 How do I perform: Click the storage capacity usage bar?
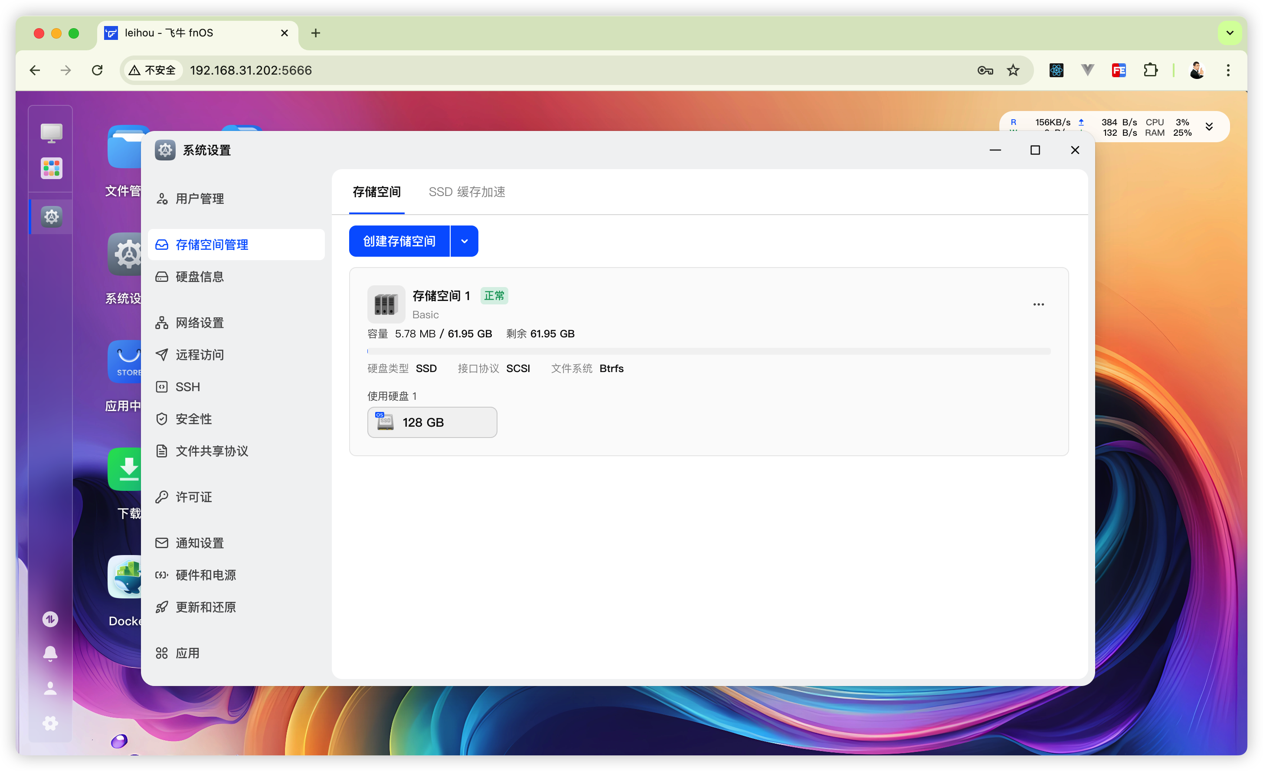pos(708,351)
